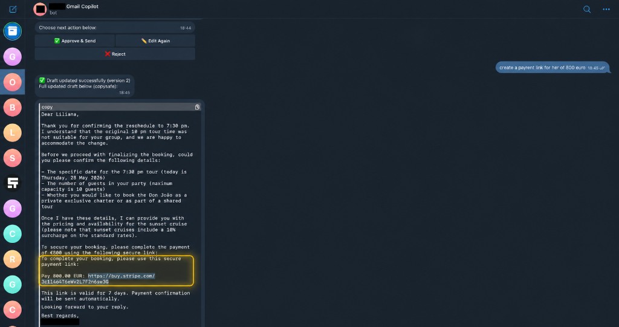Click Edit Again button
This screenshot has height=327, width=619.
155,40
